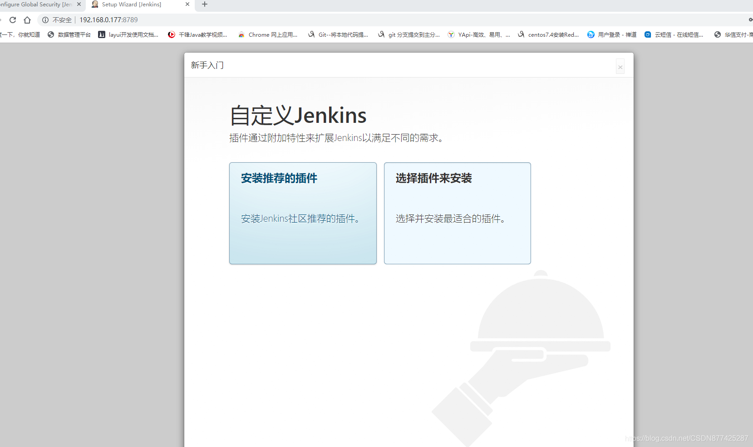Open the 云短信 - 在线短信 bookmark
753x447 pixels.
point(674,35)
